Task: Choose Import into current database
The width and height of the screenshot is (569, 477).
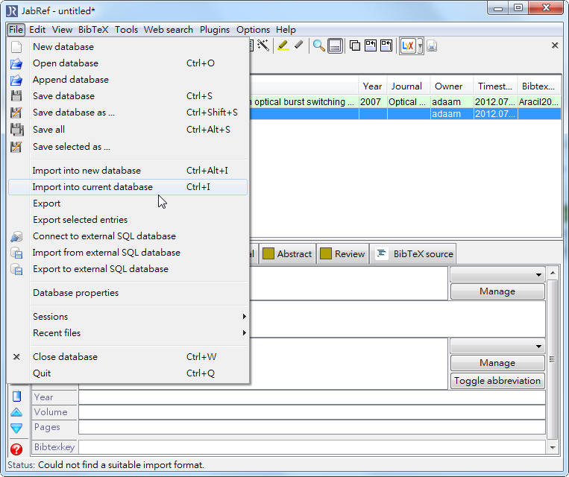Action: tap(128, 187)
